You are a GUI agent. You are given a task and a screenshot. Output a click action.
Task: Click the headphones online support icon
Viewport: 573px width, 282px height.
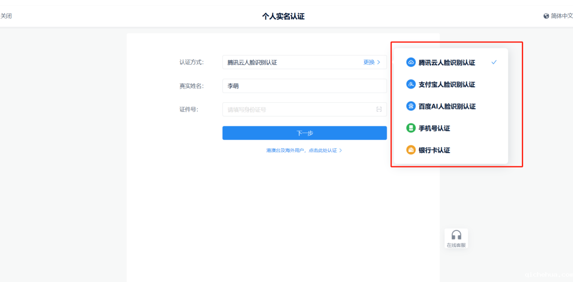click(456, 235)
